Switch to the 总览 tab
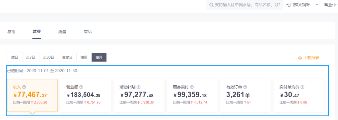Image resolution: width=338 pixels, height=120 pixels. click(12, 32)
